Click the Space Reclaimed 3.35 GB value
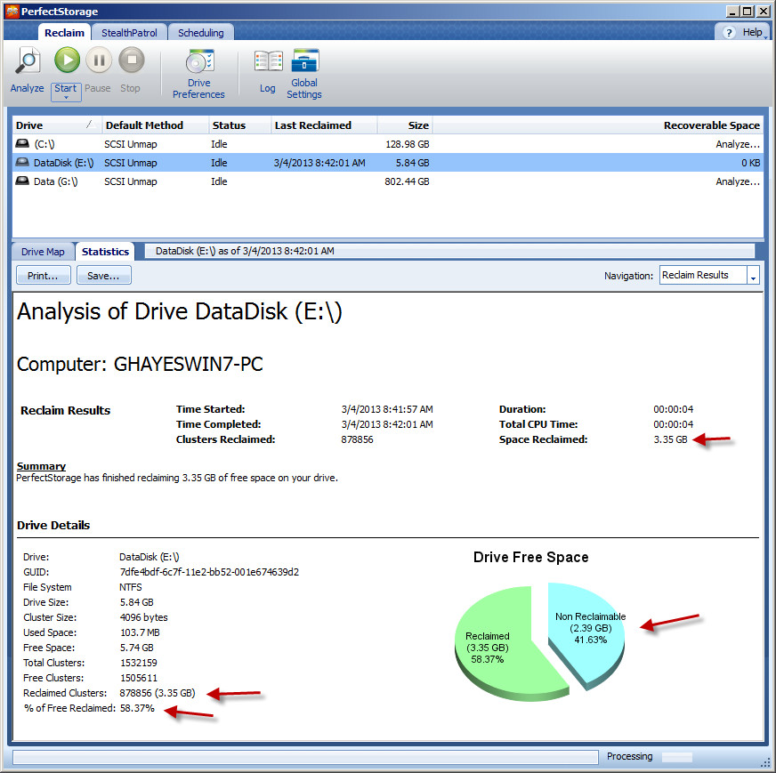Viewport: 776px width, 773px height. 670,439
